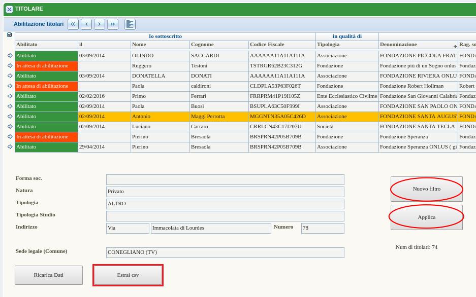Click the Ricarica Dati button
Image resolution: width=476 pixels, height=297 pixels.
49,275
